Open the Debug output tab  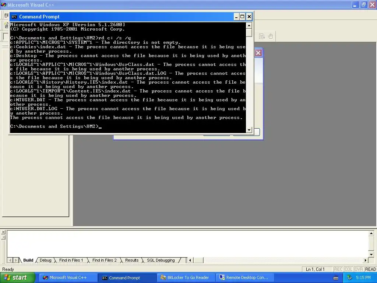[45, 260]
